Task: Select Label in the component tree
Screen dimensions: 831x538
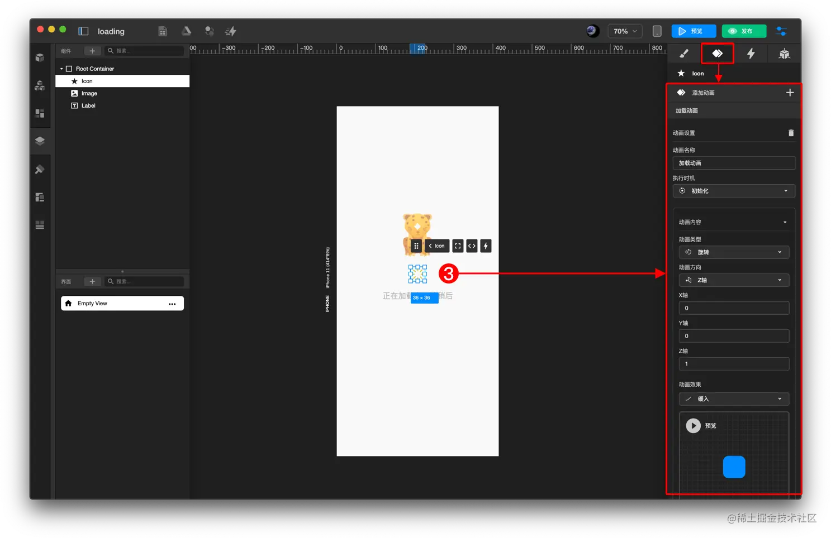Action: pyautogui.click(x=122, y=105)
